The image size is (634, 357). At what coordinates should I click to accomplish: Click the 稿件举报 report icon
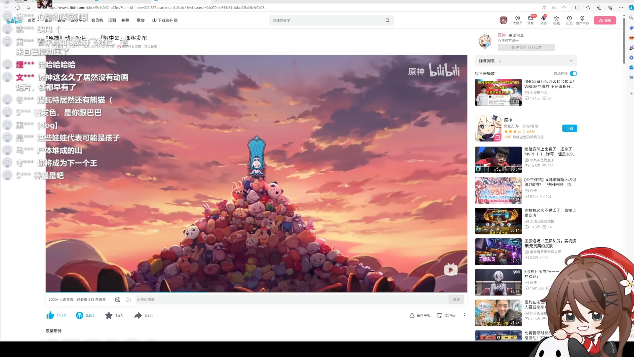[420, 315]
